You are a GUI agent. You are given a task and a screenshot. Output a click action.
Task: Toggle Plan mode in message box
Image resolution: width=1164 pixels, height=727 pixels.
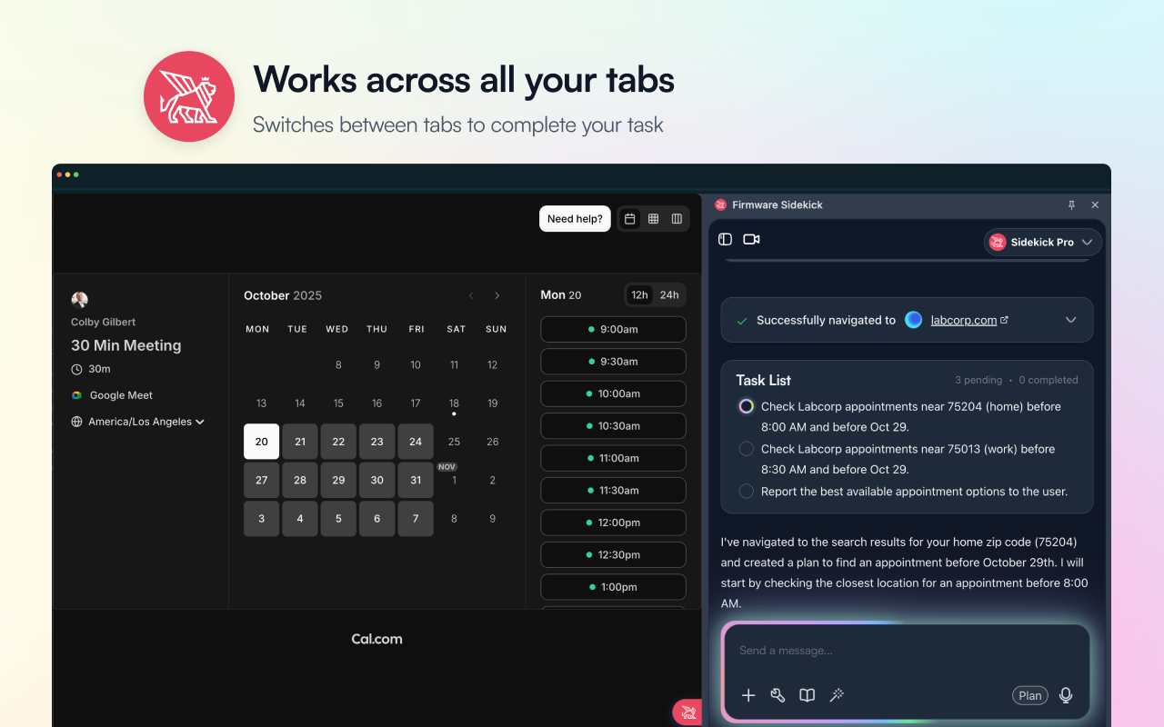point(1030,695)
